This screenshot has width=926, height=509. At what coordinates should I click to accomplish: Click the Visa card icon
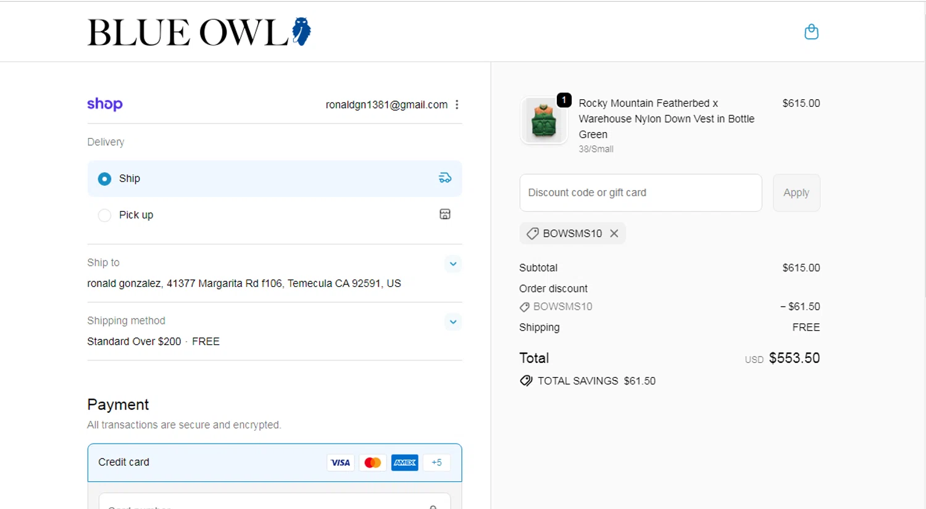tap(341, 463)
